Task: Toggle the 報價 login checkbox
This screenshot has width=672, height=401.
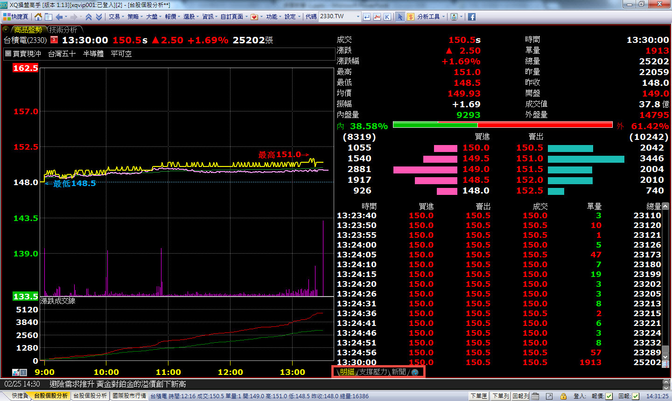Action: click(x=609, y=396)
